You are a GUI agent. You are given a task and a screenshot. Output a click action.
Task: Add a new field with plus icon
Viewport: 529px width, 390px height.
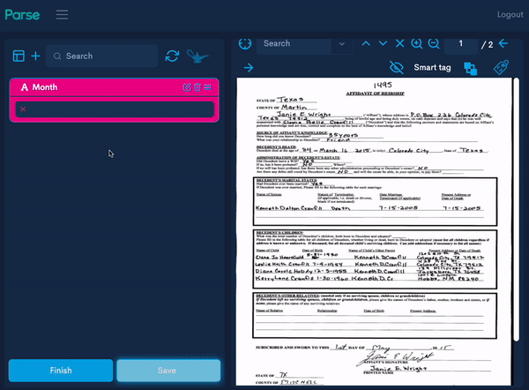[x=36, y=56]
